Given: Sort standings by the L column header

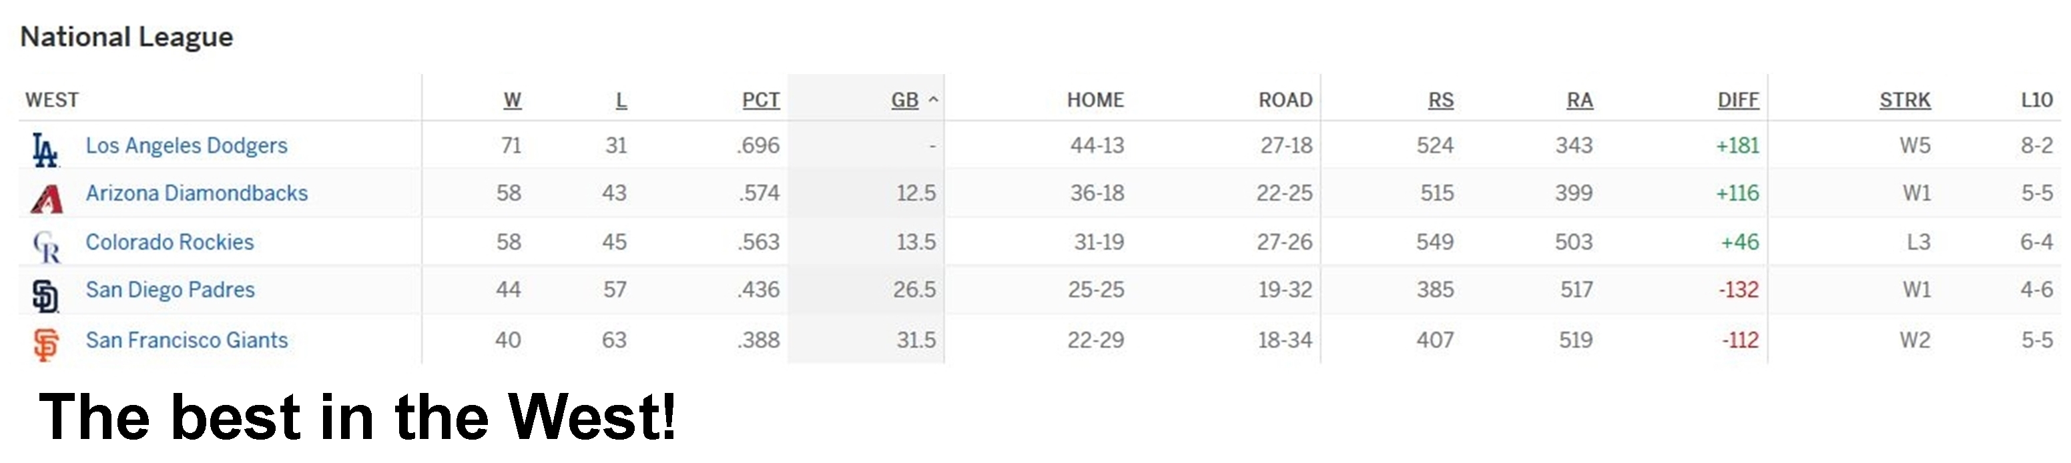Looking at the screenshot, I should (621, 99).
